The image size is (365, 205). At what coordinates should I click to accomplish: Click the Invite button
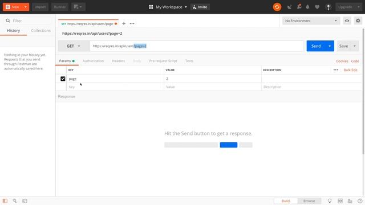tap(200, 7)
